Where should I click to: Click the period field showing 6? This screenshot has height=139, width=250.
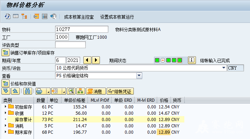tap(60, 60)
